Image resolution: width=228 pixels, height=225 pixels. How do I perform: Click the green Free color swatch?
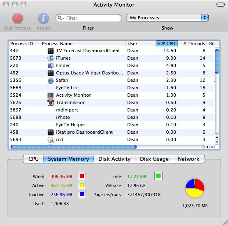click(x=158, y=176)
